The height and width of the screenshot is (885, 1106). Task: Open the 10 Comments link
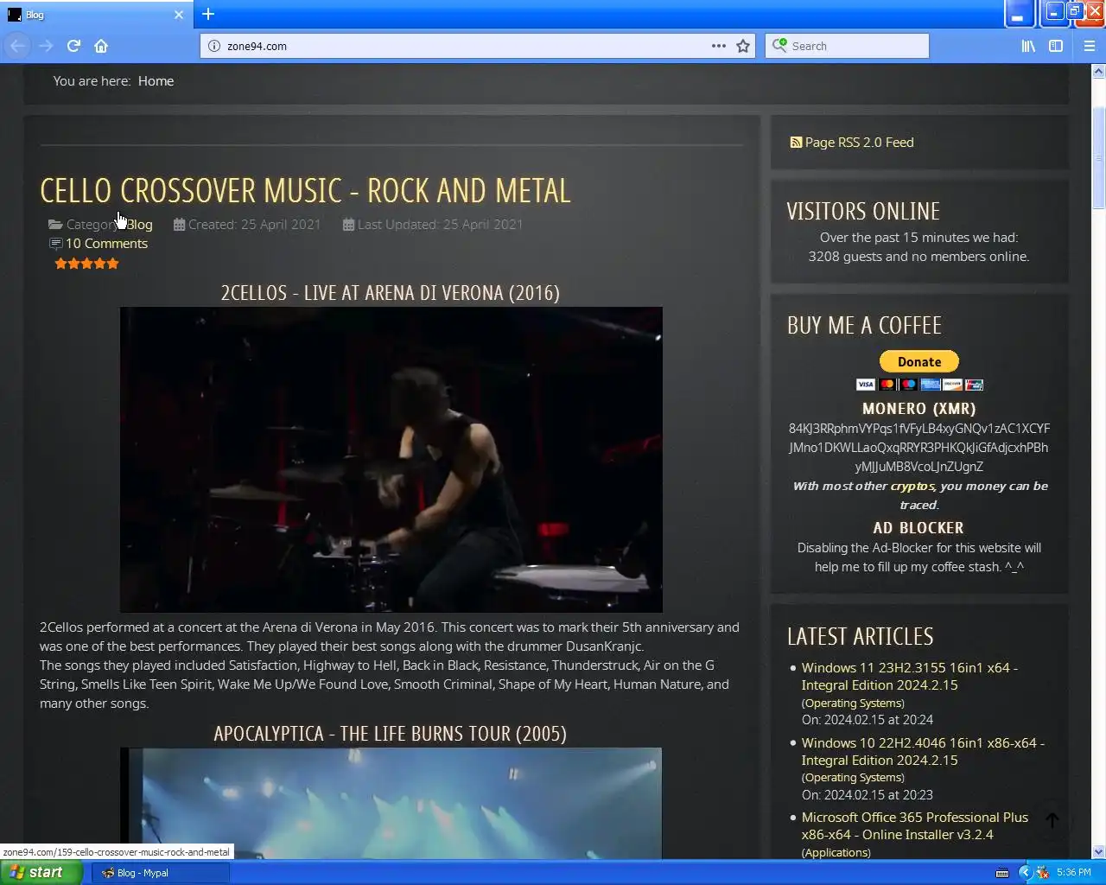106,243
